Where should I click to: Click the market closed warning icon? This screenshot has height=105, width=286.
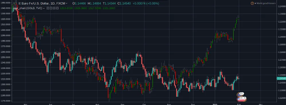coord(252,3)
